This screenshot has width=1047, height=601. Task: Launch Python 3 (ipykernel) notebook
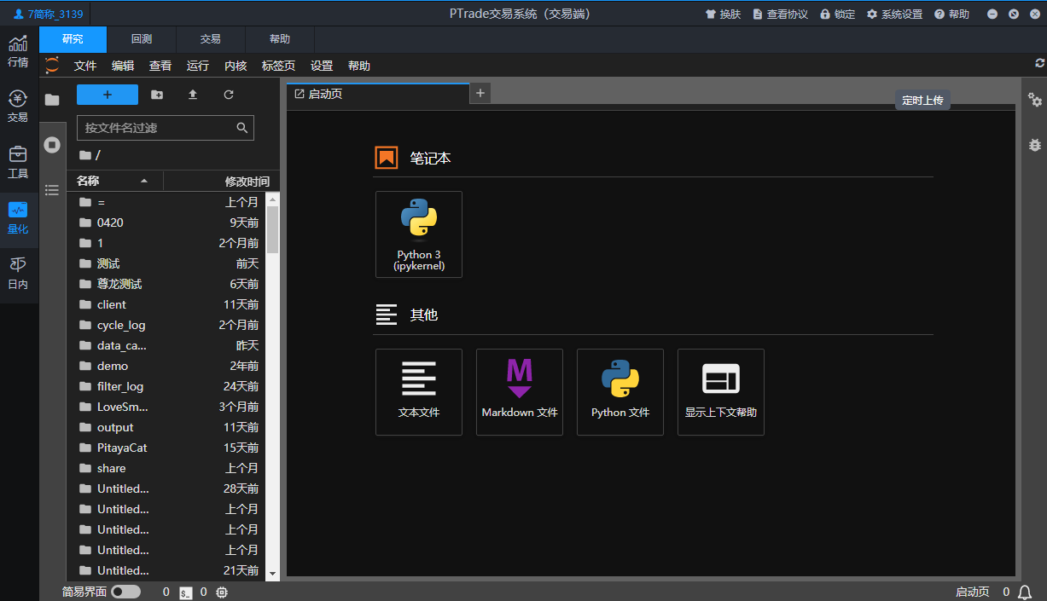pyautogui.click(x=419, y=234)
